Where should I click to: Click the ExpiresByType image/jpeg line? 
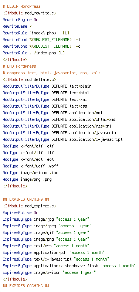pos(47,227)
